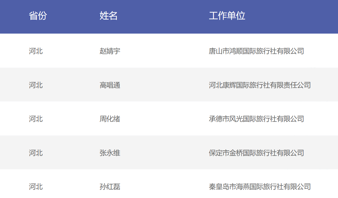Click the 工作单位 column header
Viewport: 338px width, 198px height.
tap(227, 16)
